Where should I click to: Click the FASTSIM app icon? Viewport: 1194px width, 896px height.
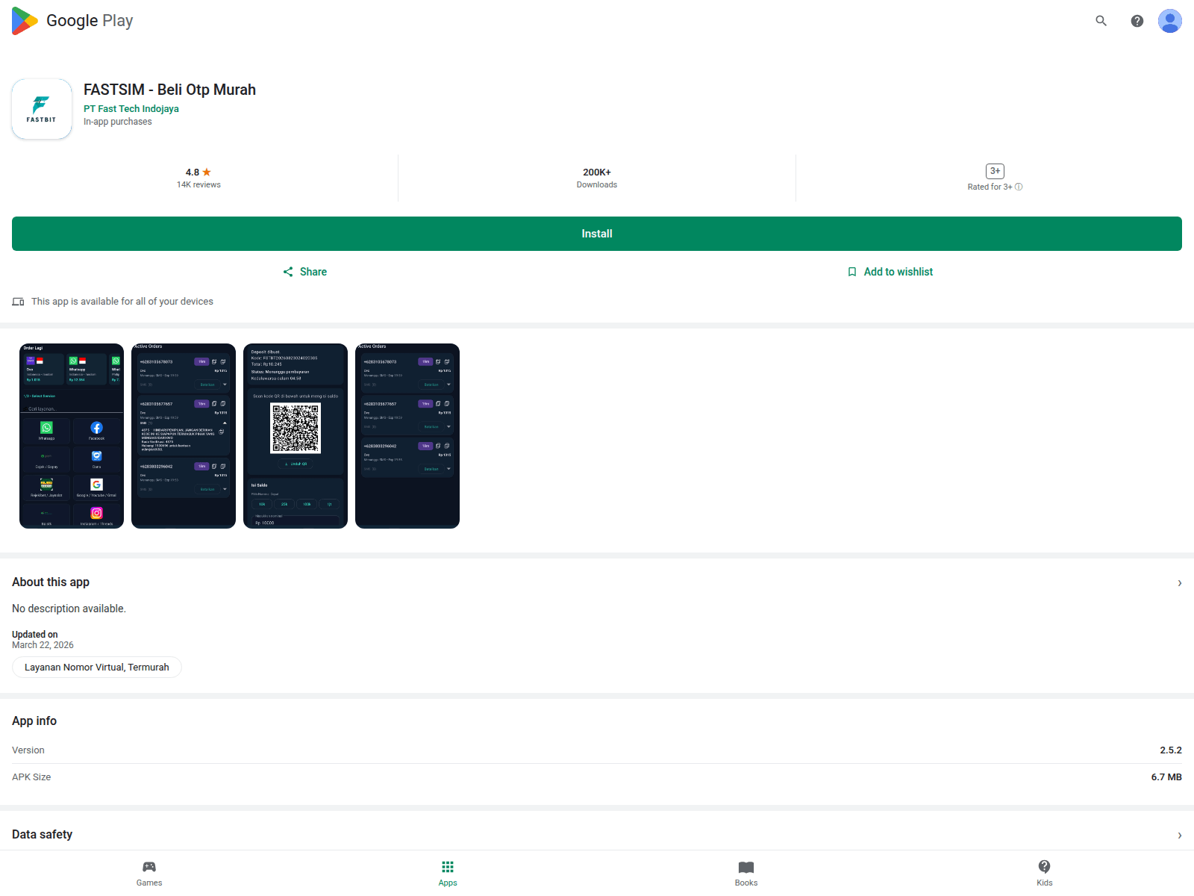41,108
